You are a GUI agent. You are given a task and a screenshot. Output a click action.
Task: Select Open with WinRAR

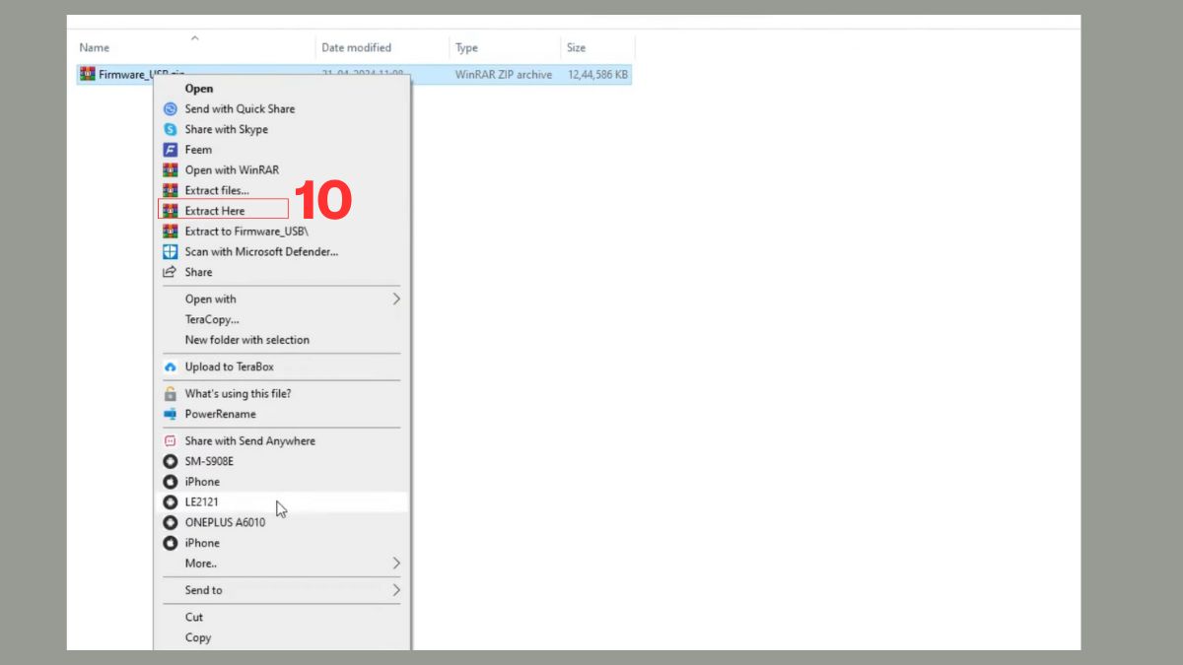click(232, 170)
